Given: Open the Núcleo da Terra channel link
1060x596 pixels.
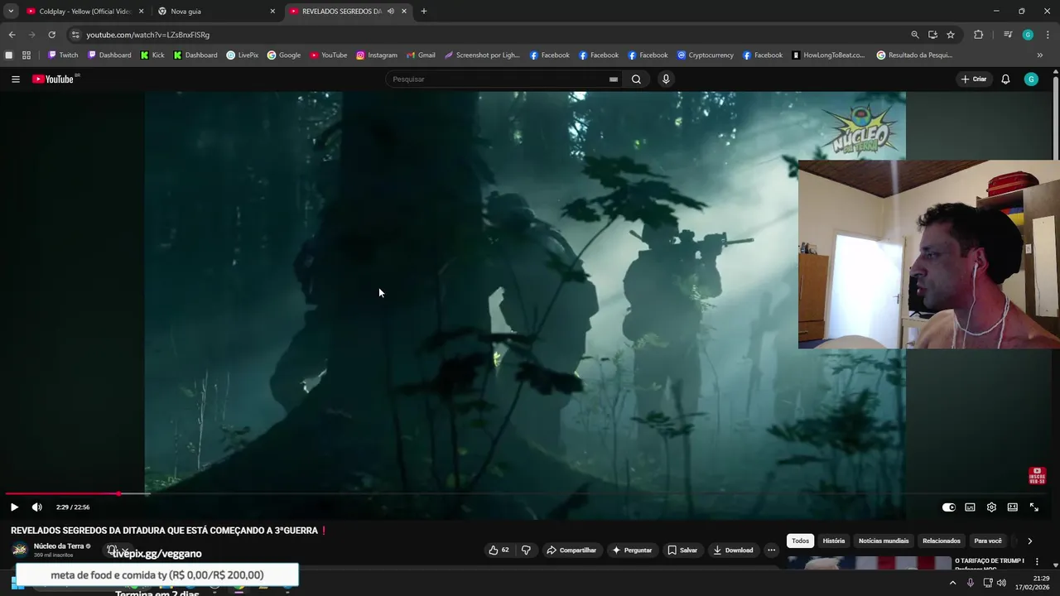Looking at the screenshot, I should pos(59,546).
